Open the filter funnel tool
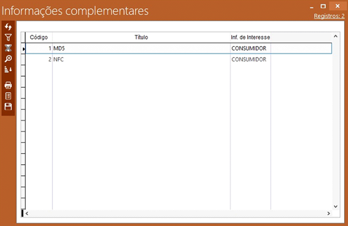Screen dimensions: 348x226 [8, 37]
